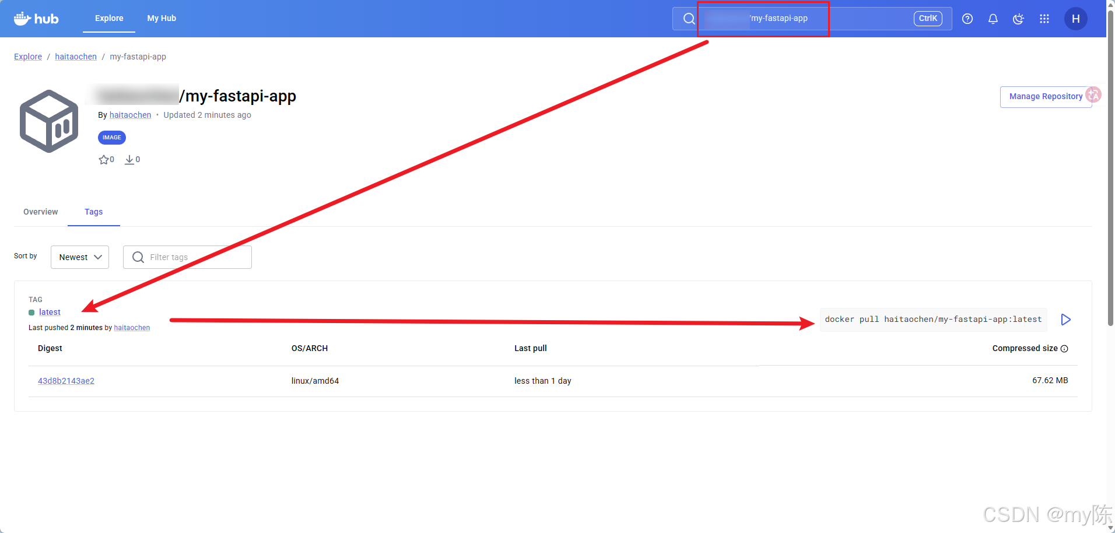
Task: Click the Filter tags input field
Action: pyautogui.click(x=187, y=257)
